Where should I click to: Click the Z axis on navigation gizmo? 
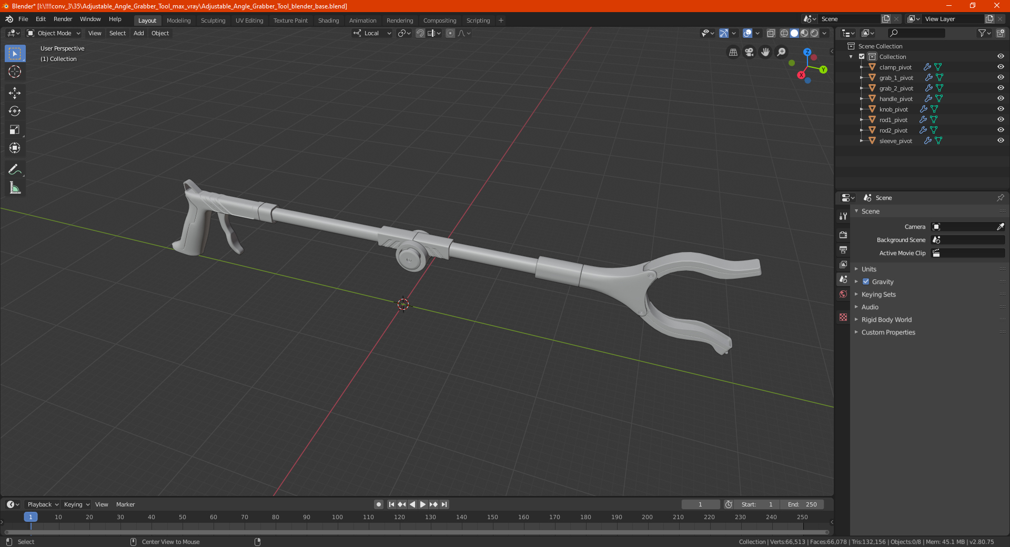click(807, 52)
